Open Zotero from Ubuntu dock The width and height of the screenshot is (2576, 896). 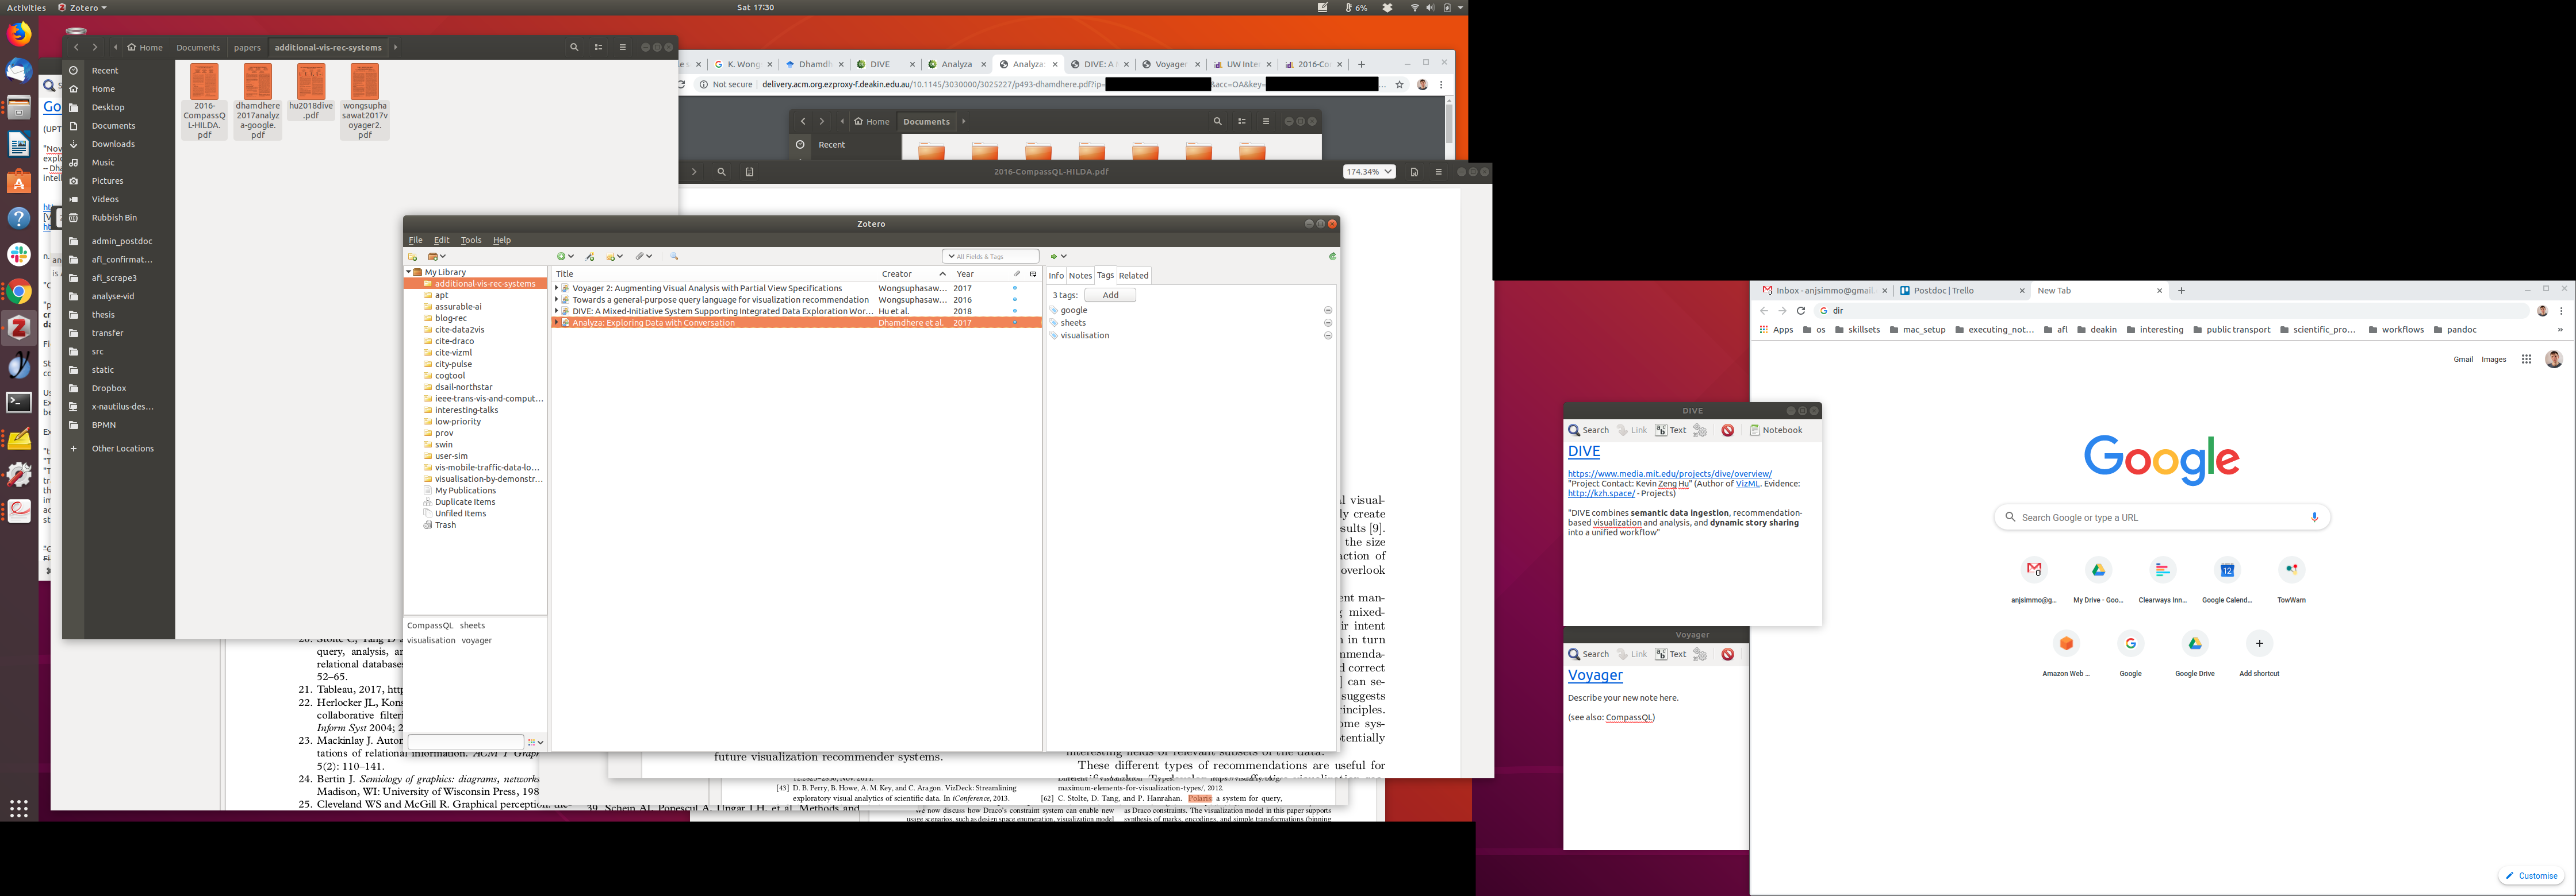(19, 327)
